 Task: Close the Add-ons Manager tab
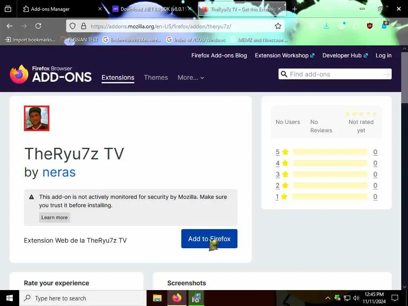click(100, 9)
